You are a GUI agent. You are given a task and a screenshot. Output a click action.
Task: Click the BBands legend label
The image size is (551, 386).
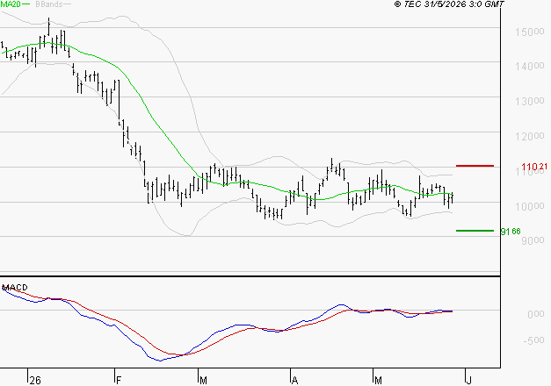pyautogui.click(x=49, y=4)
